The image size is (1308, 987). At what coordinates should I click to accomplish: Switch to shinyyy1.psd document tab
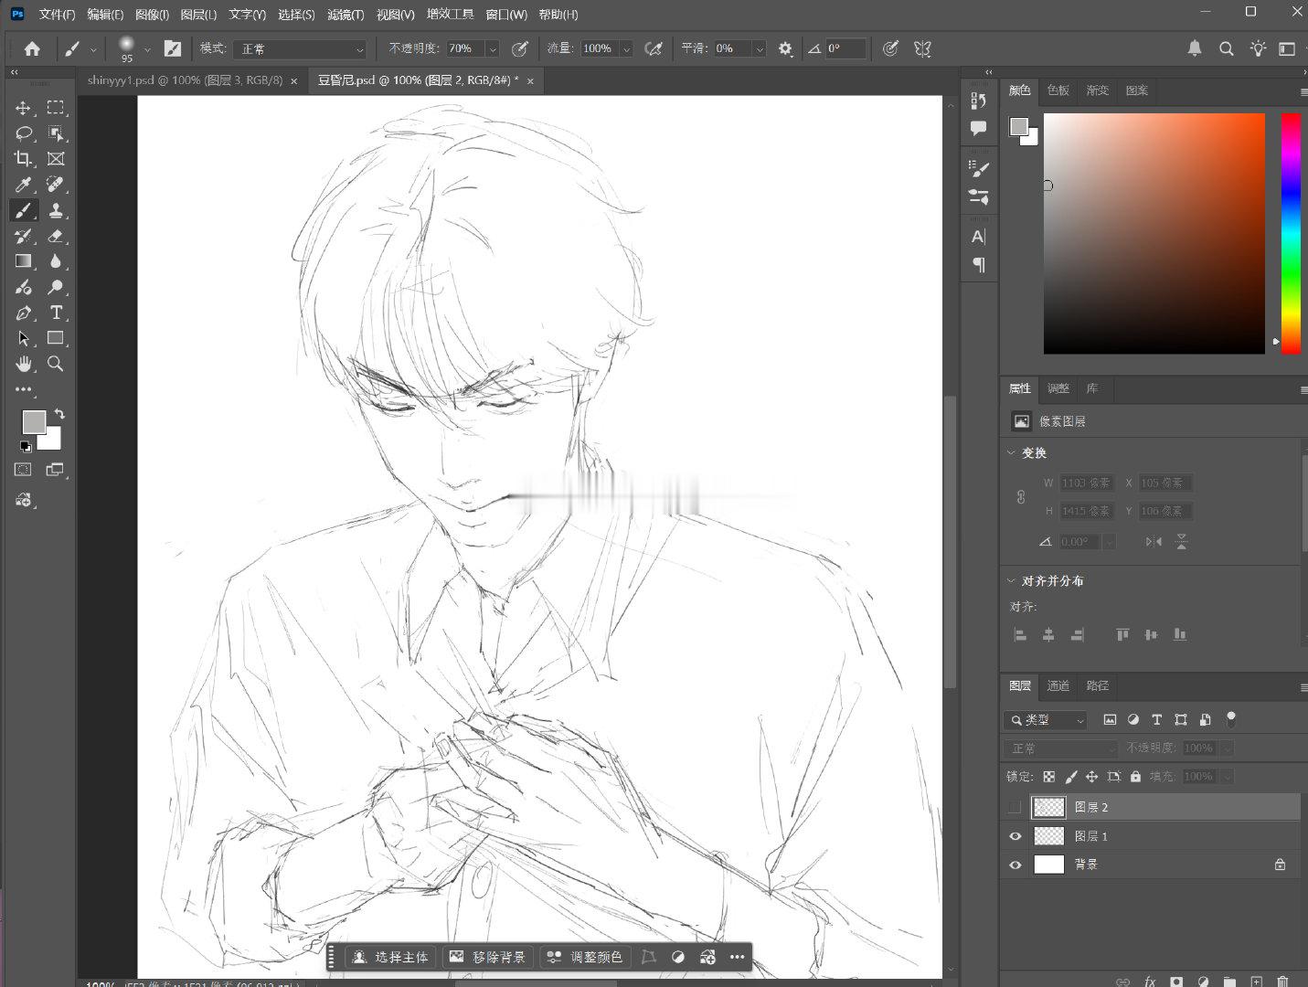185,80
